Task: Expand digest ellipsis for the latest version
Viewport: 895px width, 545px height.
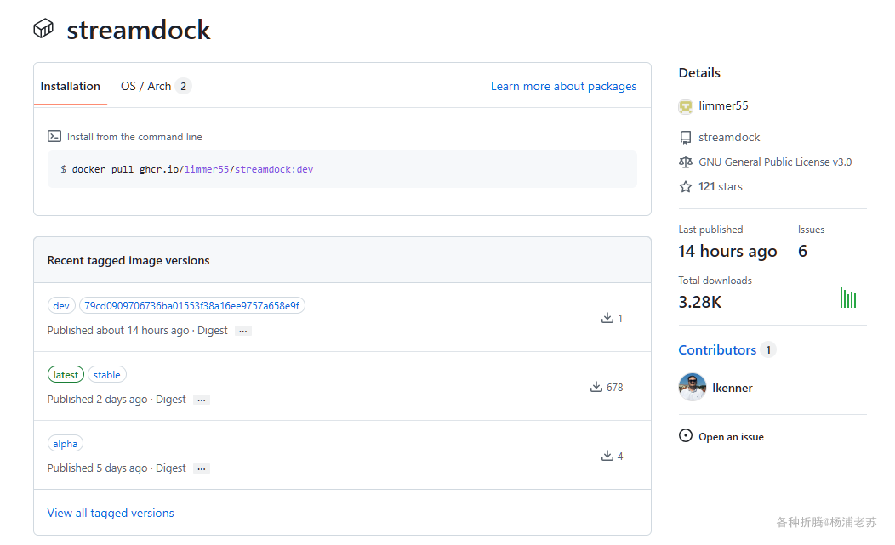Action: click(202, 400)
